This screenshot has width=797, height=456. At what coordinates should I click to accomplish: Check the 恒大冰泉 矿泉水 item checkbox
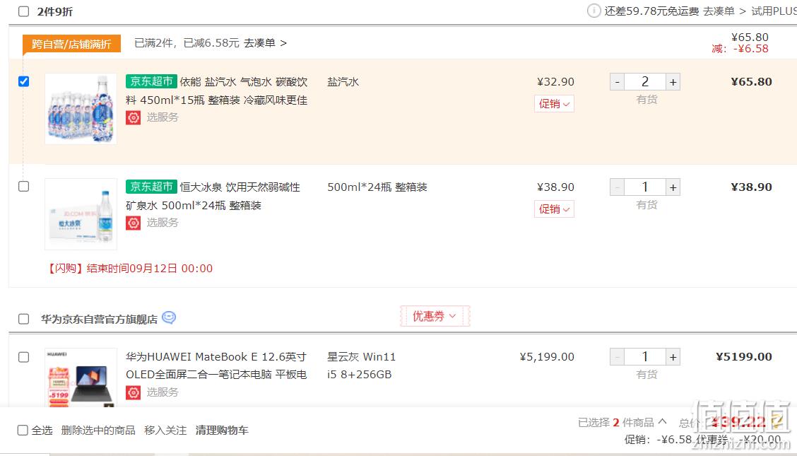(23, 187)
